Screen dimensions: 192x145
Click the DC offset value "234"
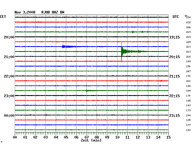coord(188,17)
